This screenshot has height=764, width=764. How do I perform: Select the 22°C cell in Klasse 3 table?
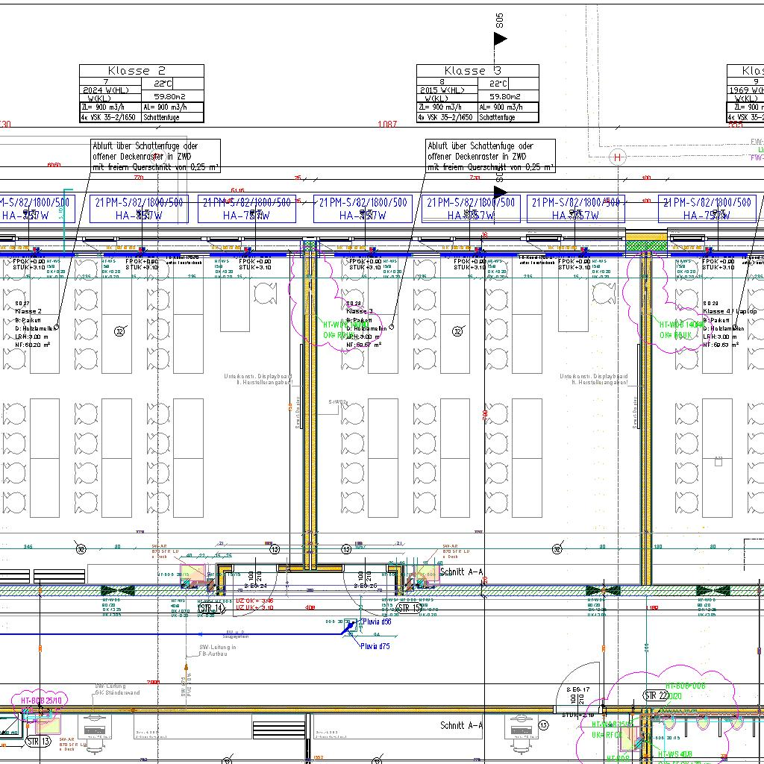point(498,84)
